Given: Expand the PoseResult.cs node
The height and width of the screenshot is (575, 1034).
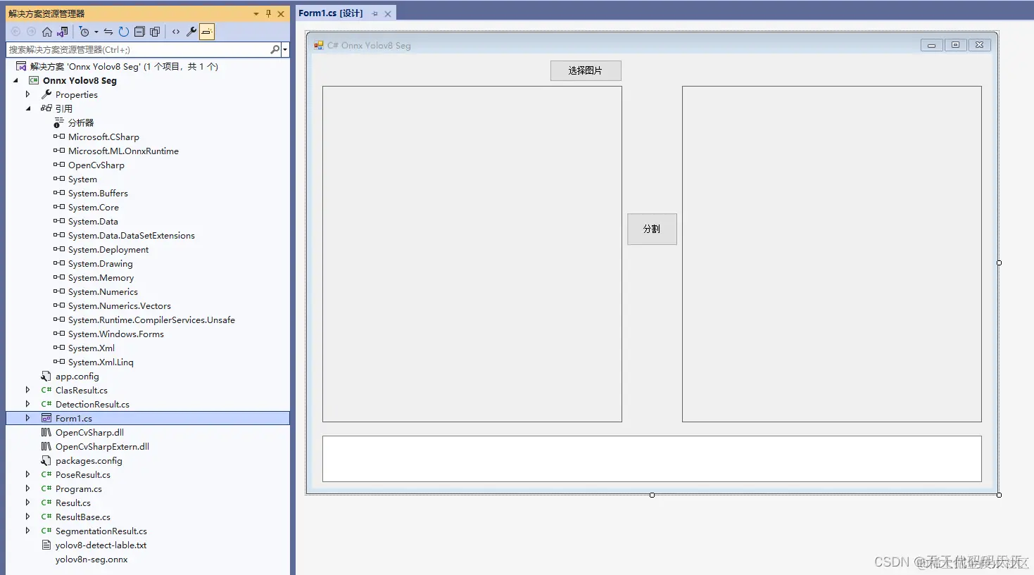Looking at the screenshot, I should 28,474.
